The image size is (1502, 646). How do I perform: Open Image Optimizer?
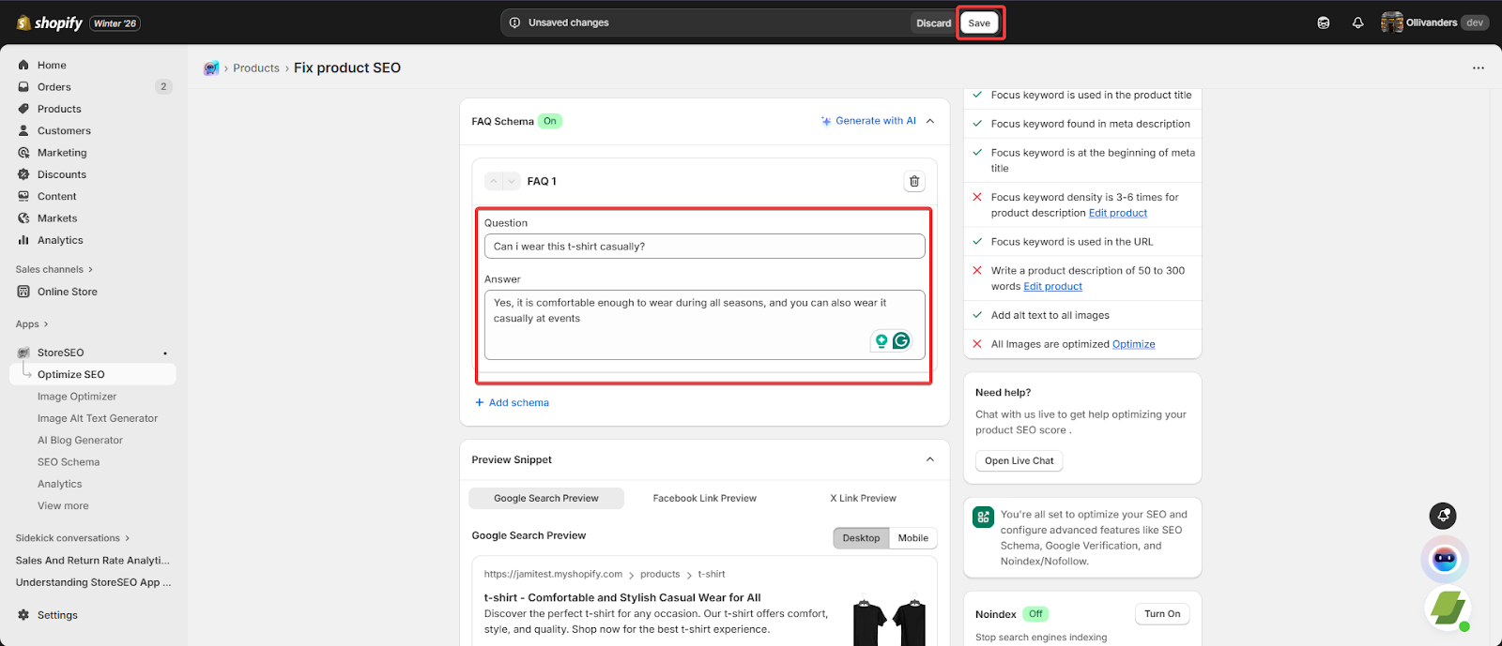[77, 397]
